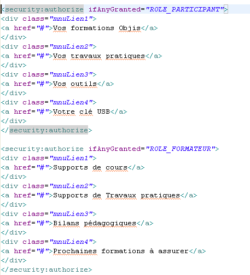Click the unhighlighted opening security:authorize tag name

click(44, 149)
